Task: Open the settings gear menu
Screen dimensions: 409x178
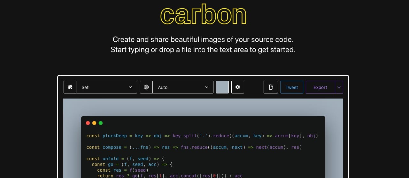Action: (x=238, y=87)
